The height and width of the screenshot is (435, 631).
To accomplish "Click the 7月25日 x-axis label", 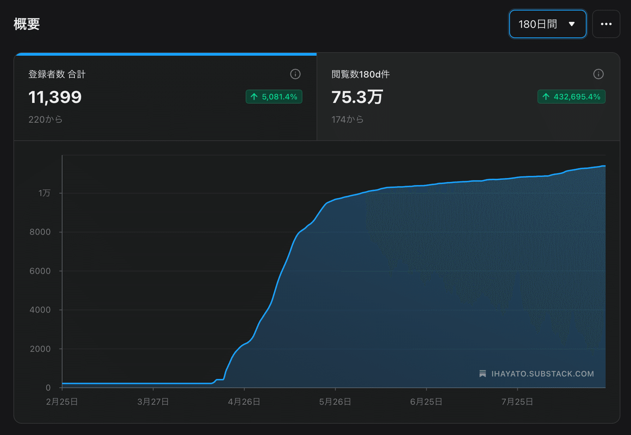I will pyautogui.click(x=517, y=402).
